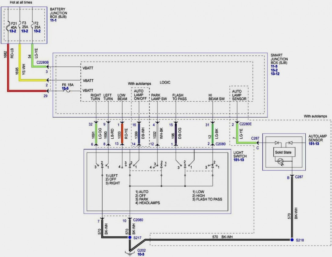Select the S217 splice dot
This screenshot has width=332, height=257.
pos(130,237)
